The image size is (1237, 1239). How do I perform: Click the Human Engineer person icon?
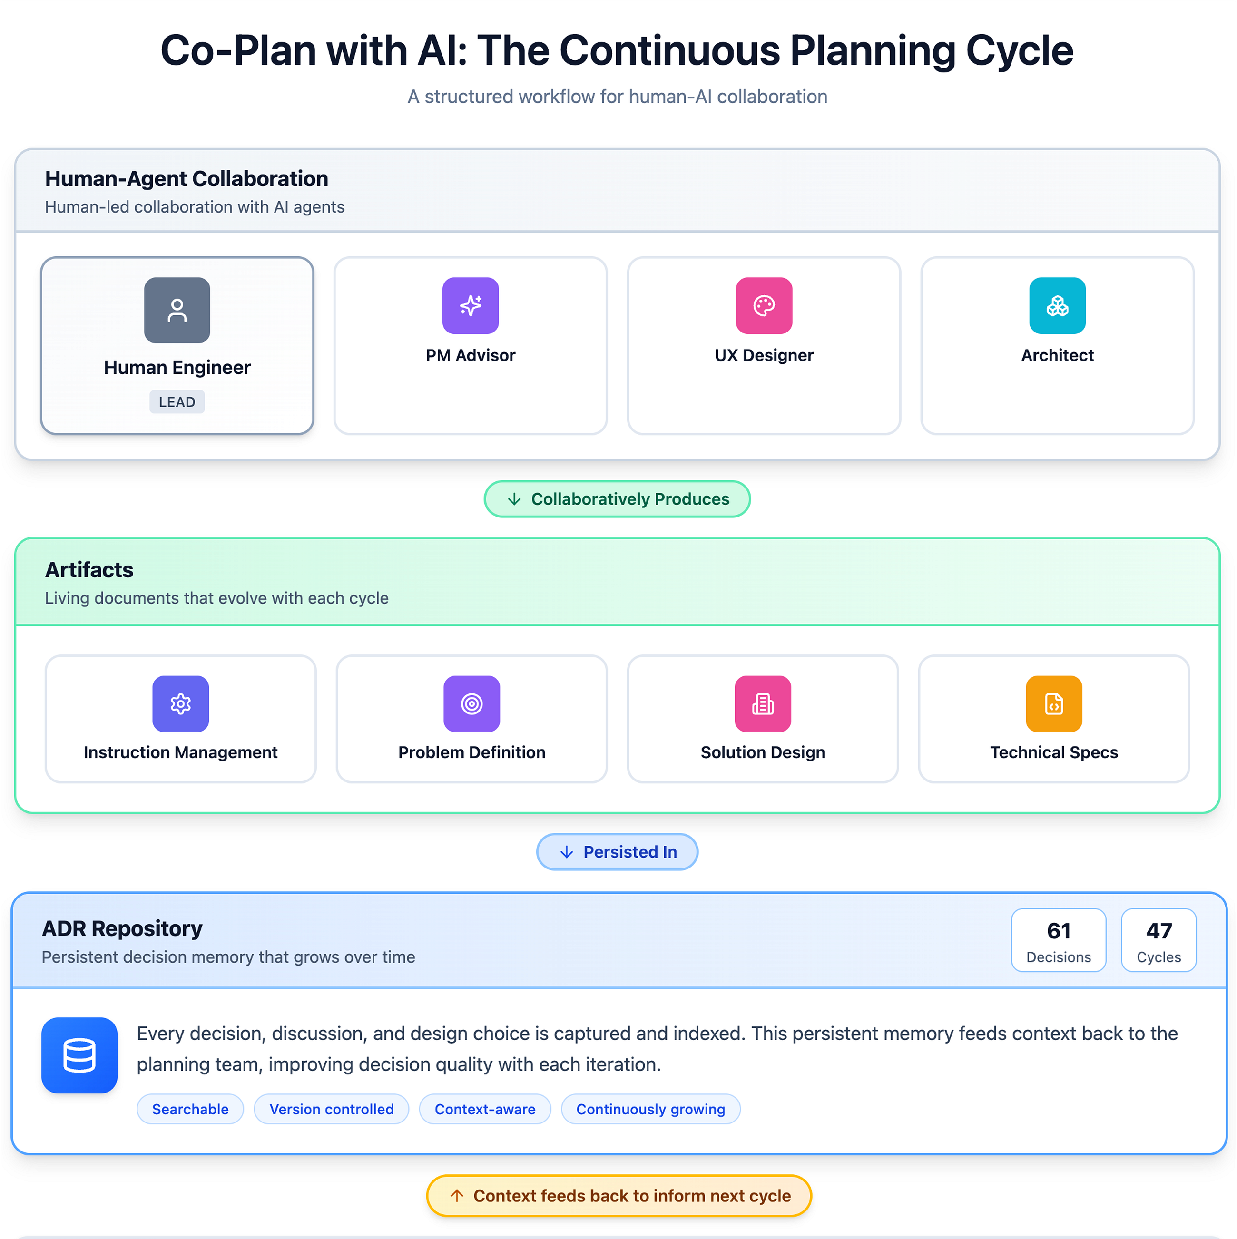coord(177,311)
